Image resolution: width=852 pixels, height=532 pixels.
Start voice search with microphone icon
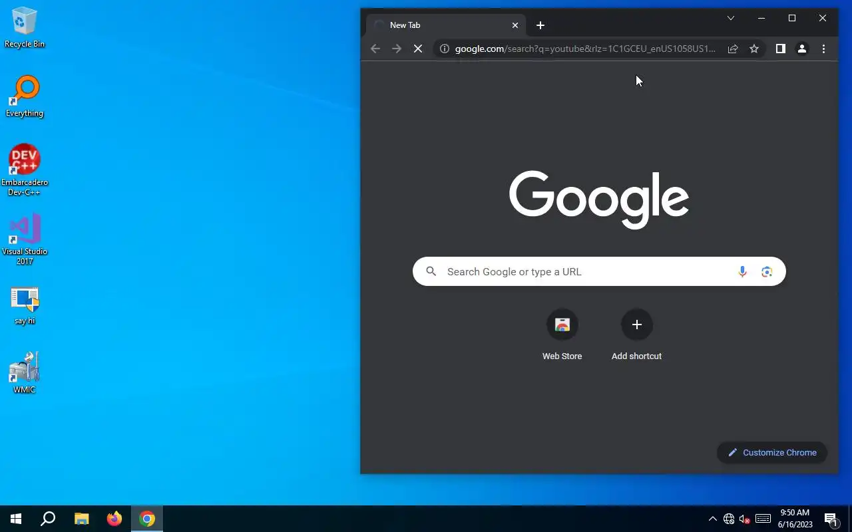click(x=742, y=271)
